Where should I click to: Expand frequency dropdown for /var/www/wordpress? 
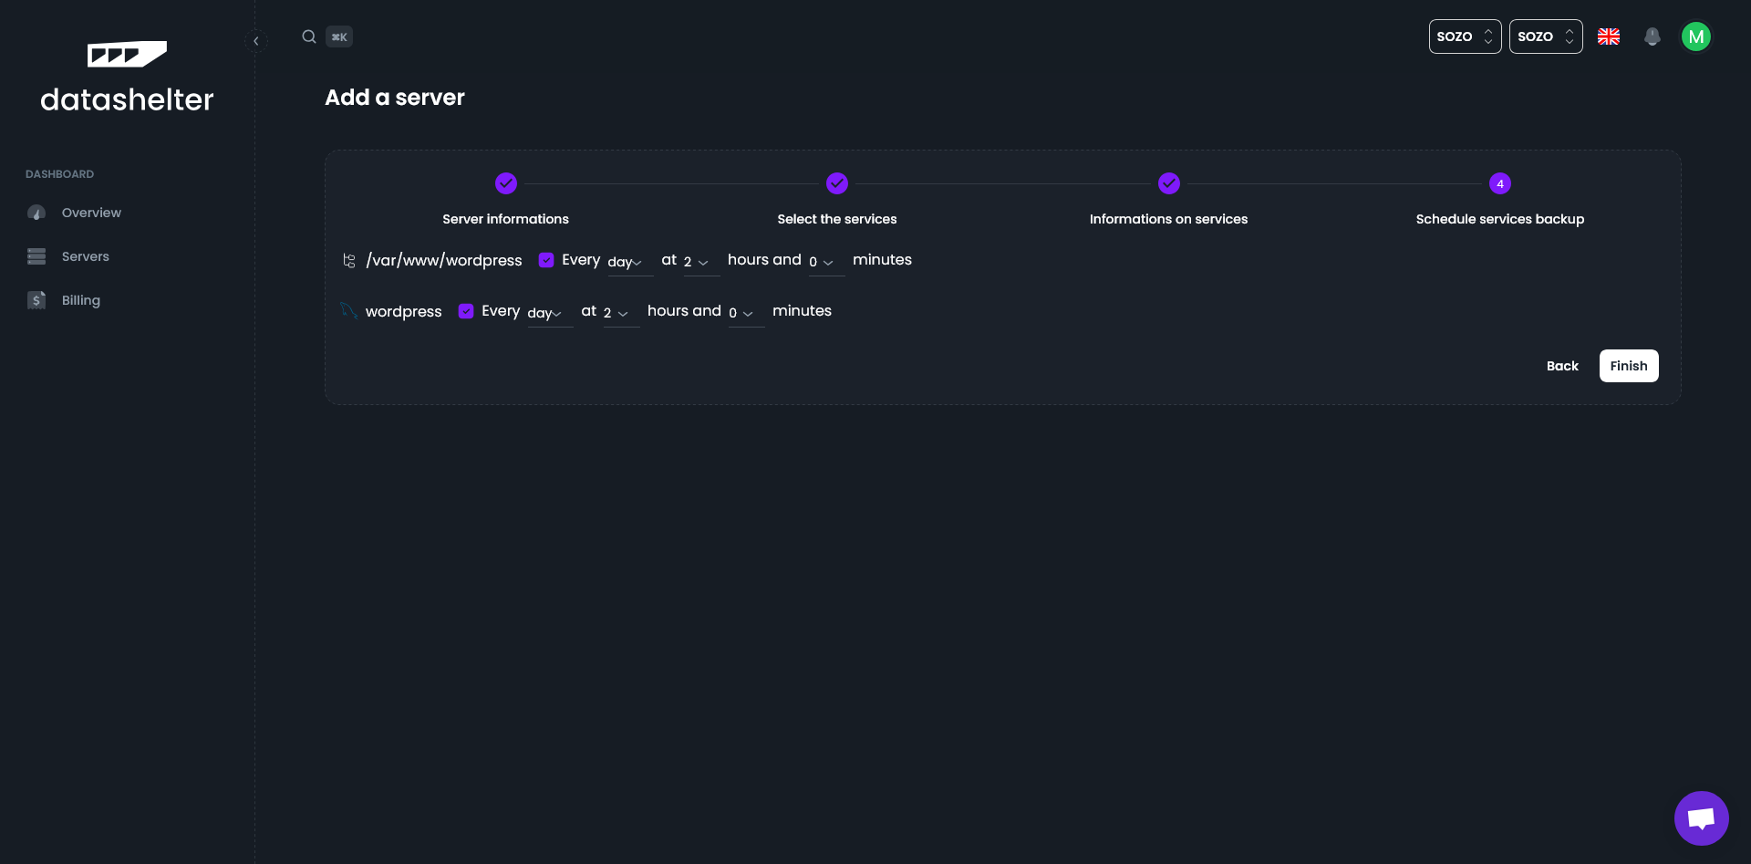pos(629,262)
